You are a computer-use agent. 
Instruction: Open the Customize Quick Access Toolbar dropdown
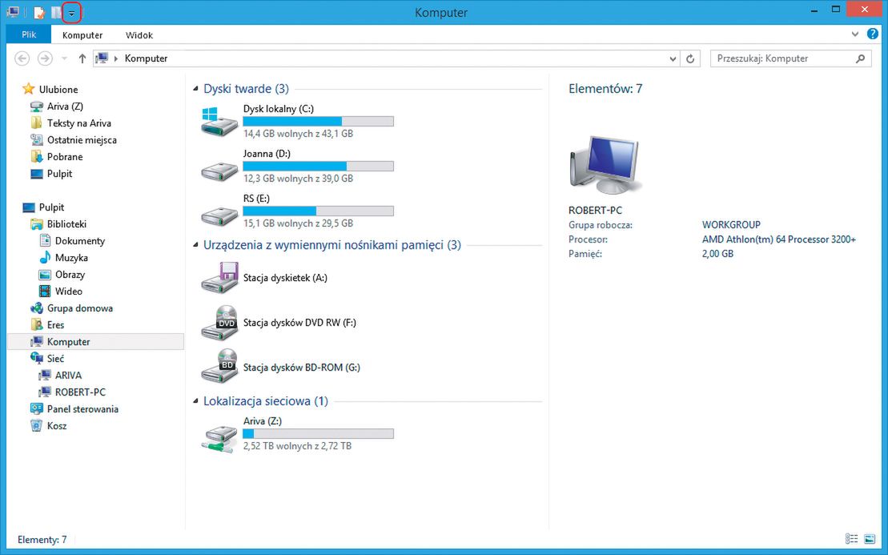tap(71, 13)
